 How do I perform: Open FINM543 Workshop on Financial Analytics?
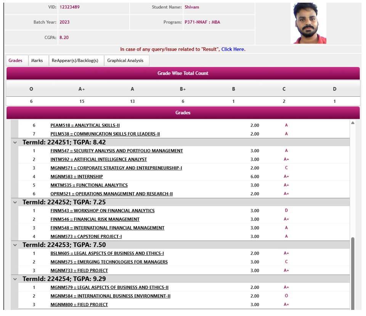click(x=102, y=211)
